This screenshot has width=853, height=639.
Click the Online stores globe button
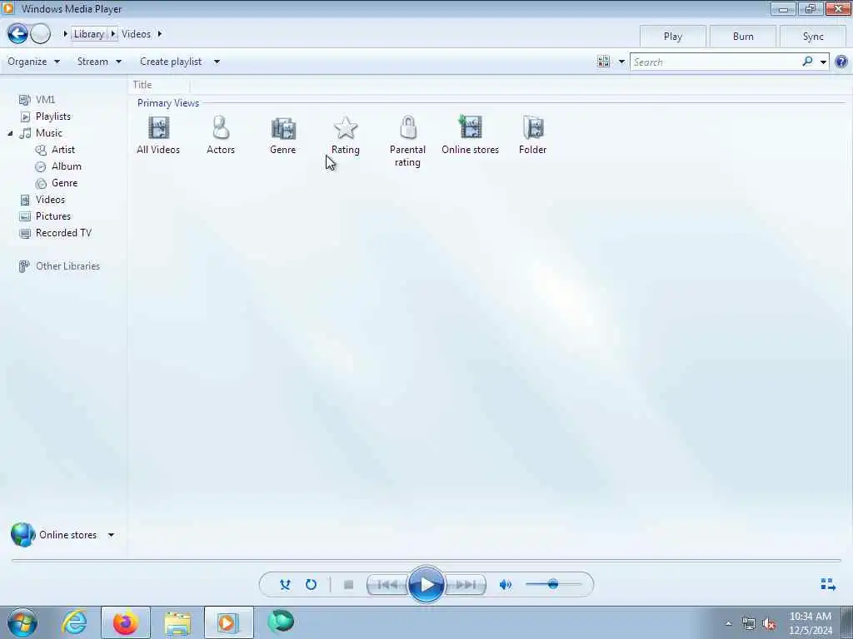coord(22,535)
